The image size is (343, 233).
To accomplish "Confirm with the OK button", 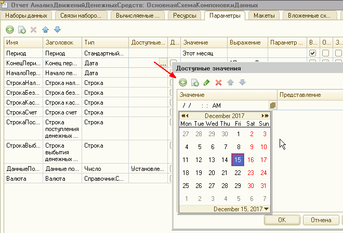I will click(x=282, y=220).
